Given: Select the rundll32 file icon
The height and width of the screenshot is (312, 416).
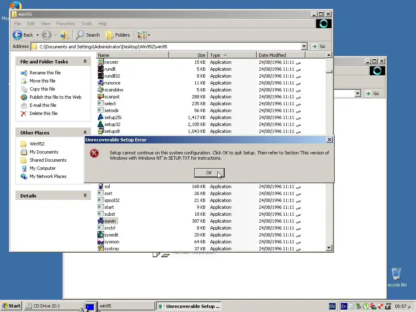Looking at the screenshot, I should pyautogui.click(x=101, y=76).
